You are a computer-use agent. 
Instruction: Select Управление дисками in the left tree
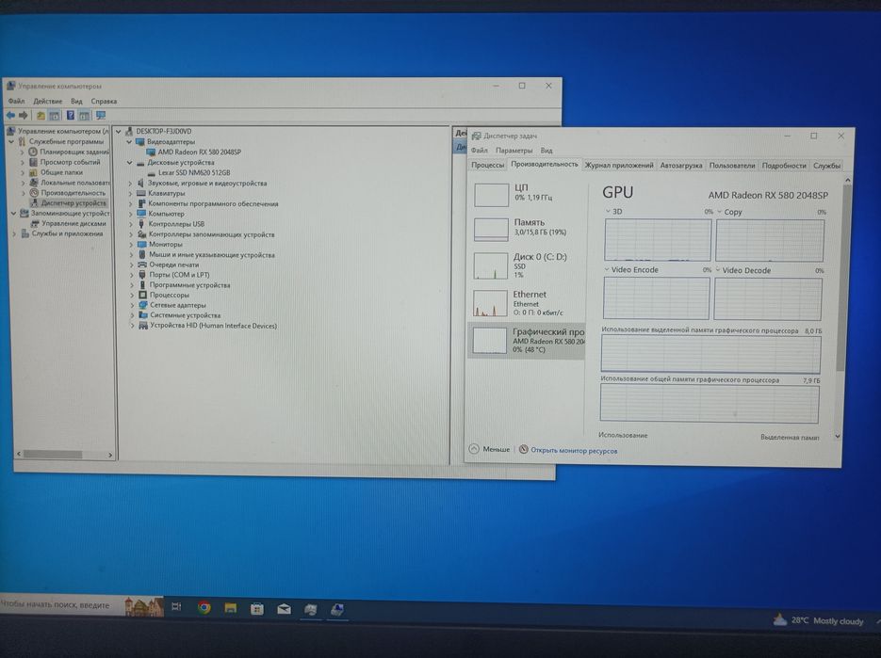pos(69,223)
